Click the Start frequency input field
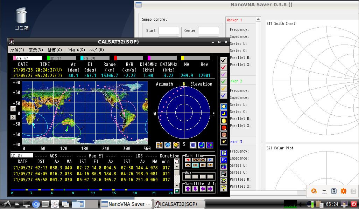359x209 pixels. point(168,31)
